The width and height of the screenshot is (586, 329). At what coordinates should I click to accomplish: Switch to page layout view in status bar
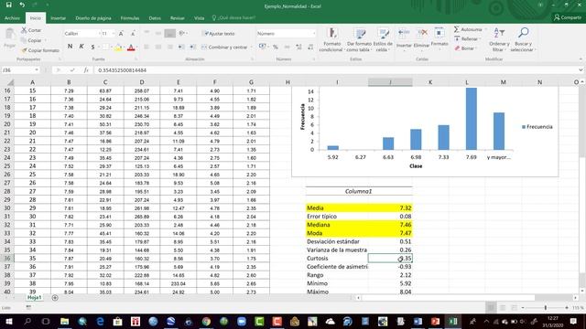click(503, 308)
